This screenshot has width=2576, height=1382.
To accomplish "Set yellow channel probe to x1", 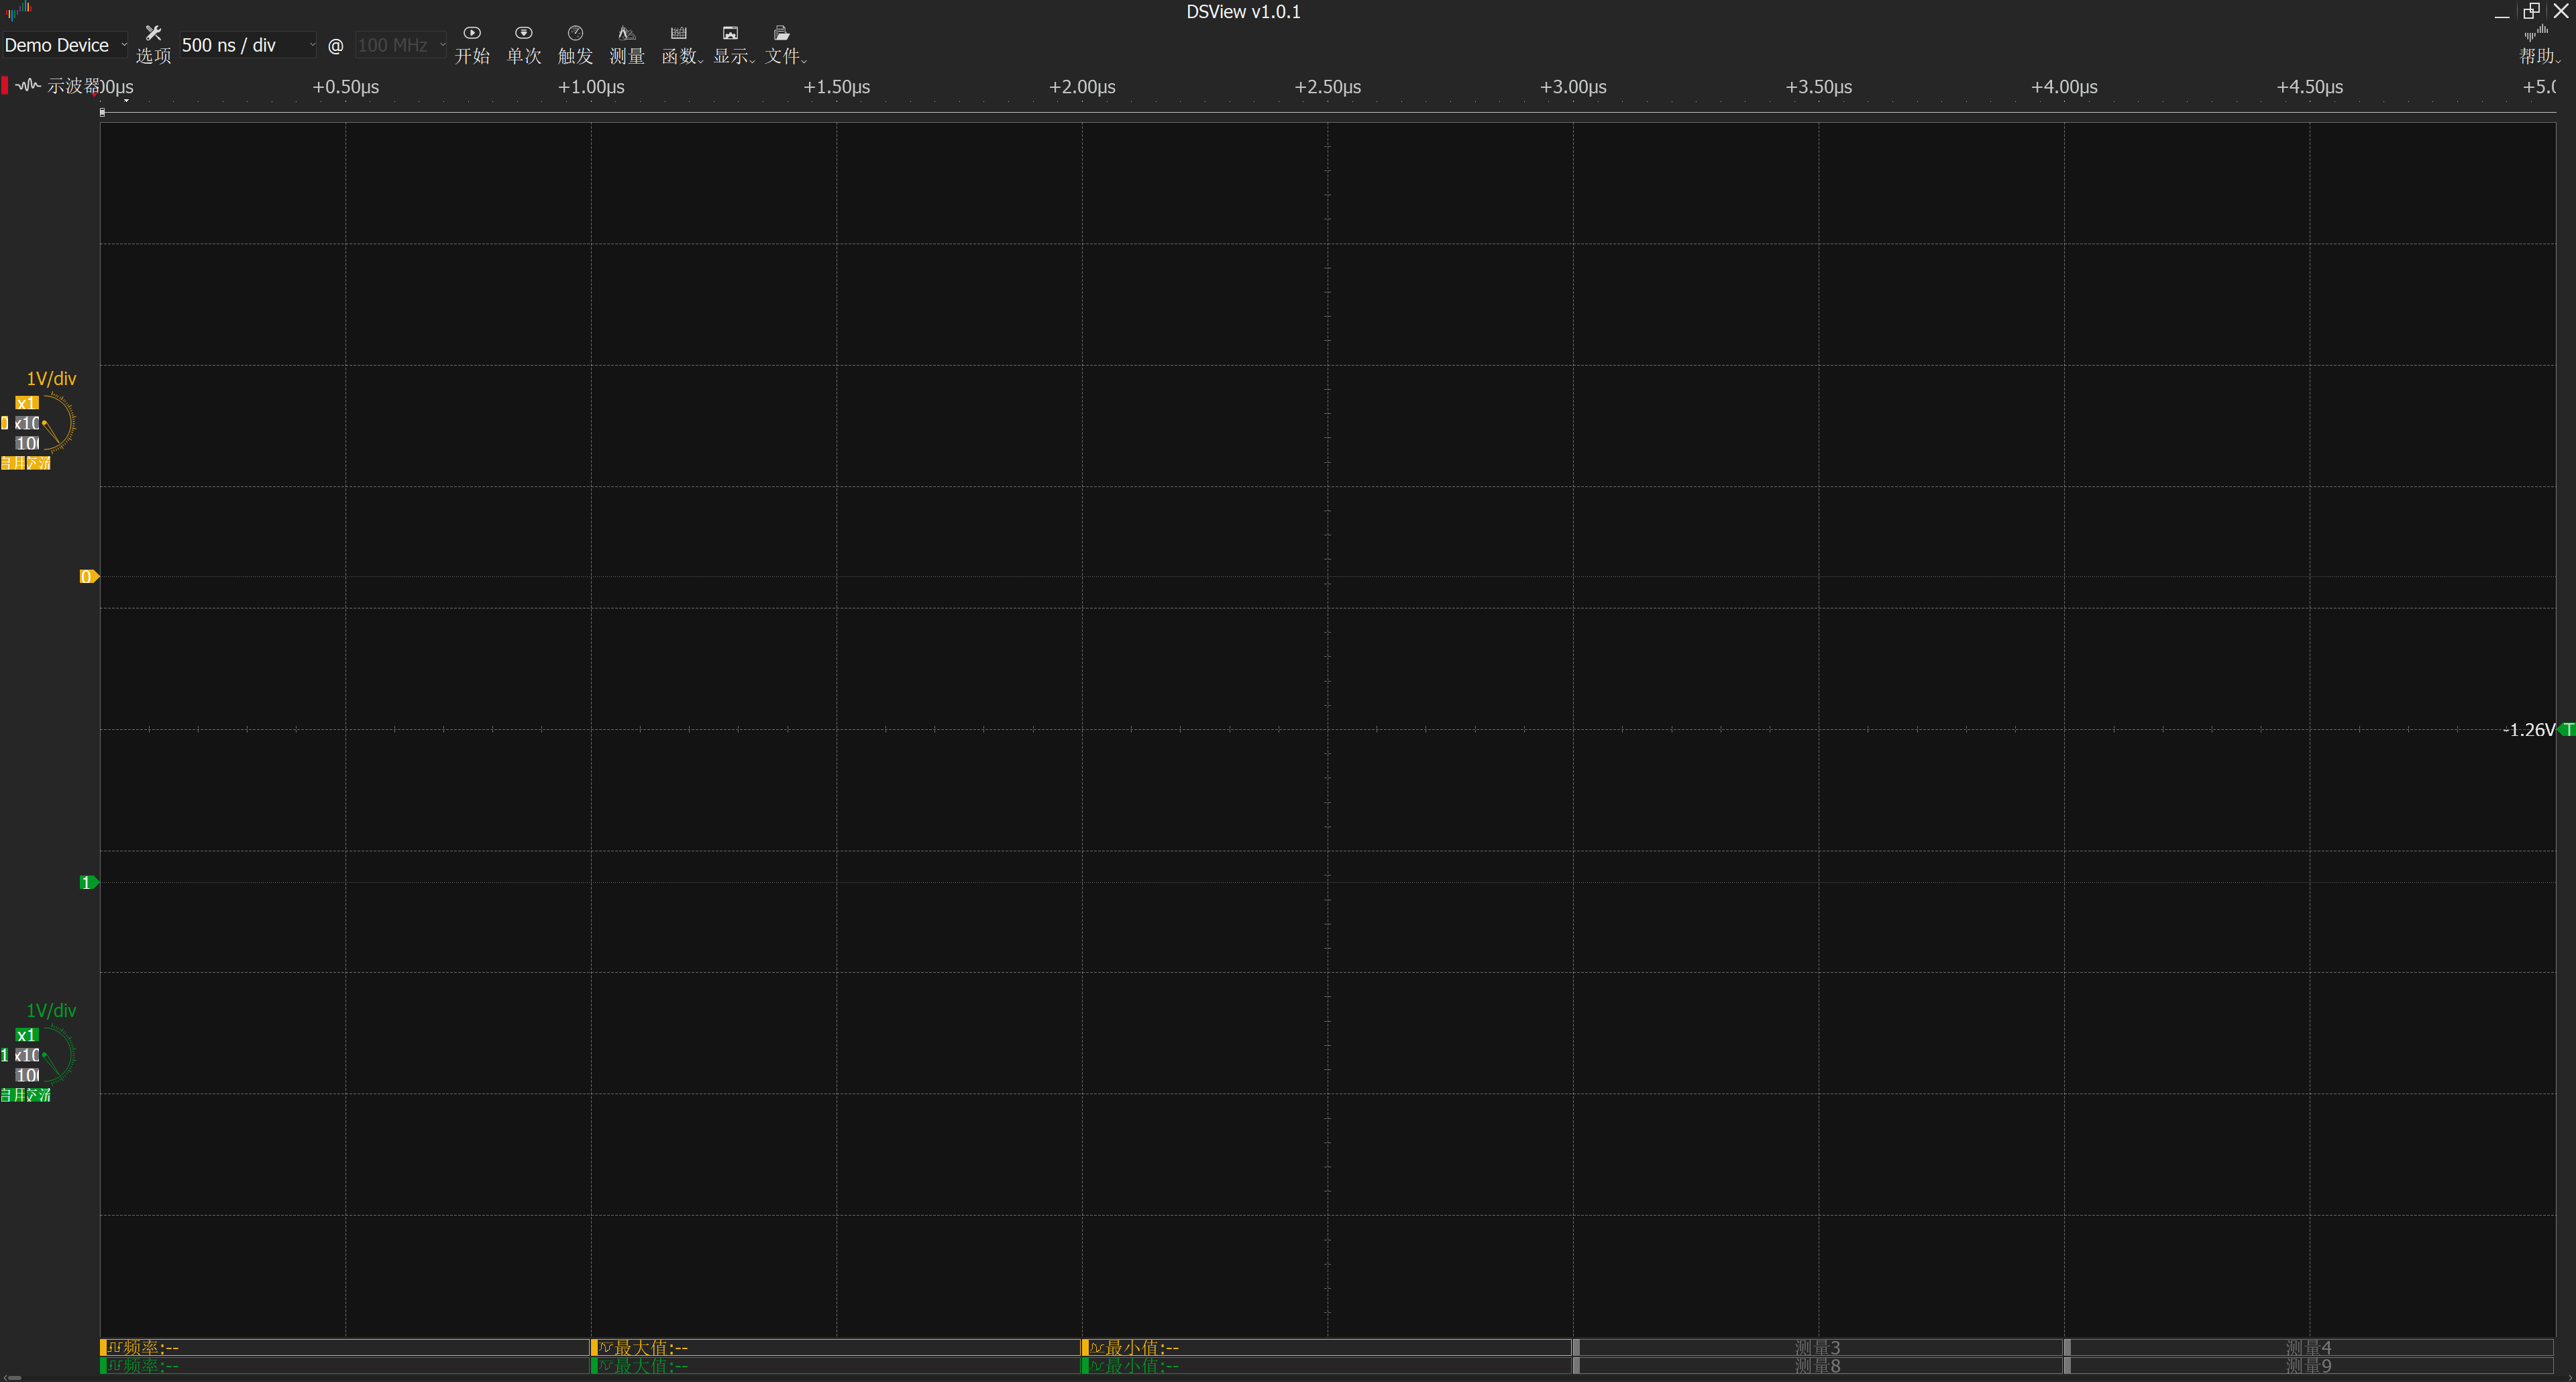I will (x=26, y=403).
